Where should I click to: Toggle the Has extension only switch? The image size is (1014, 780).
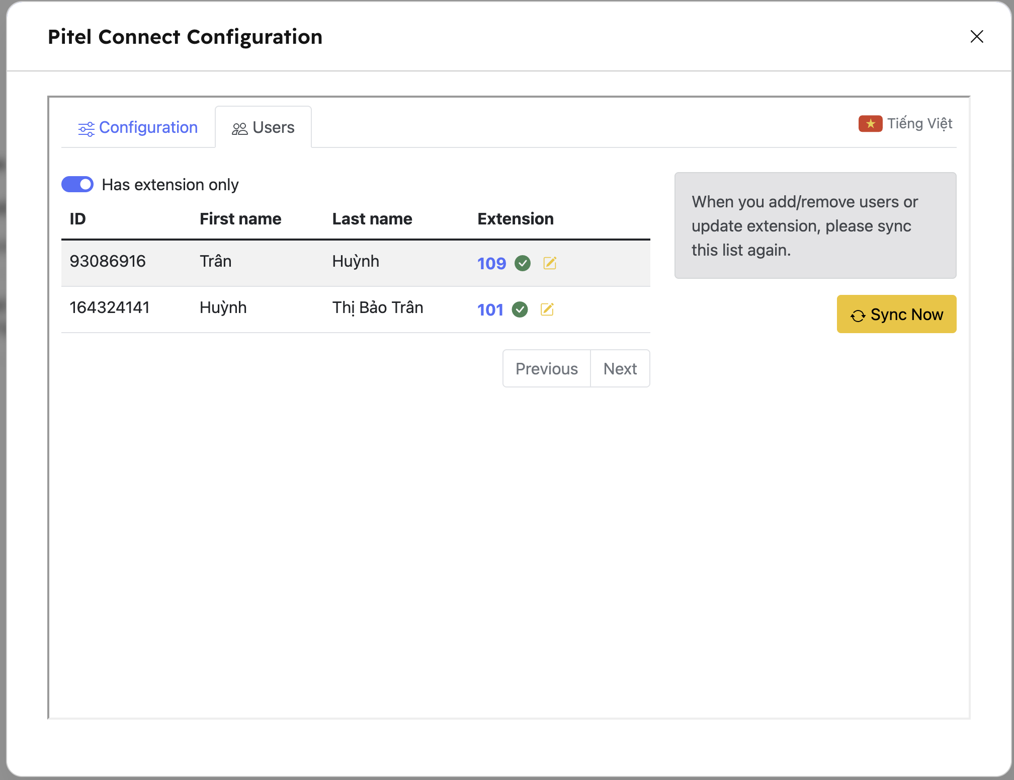tap(77, 184)
